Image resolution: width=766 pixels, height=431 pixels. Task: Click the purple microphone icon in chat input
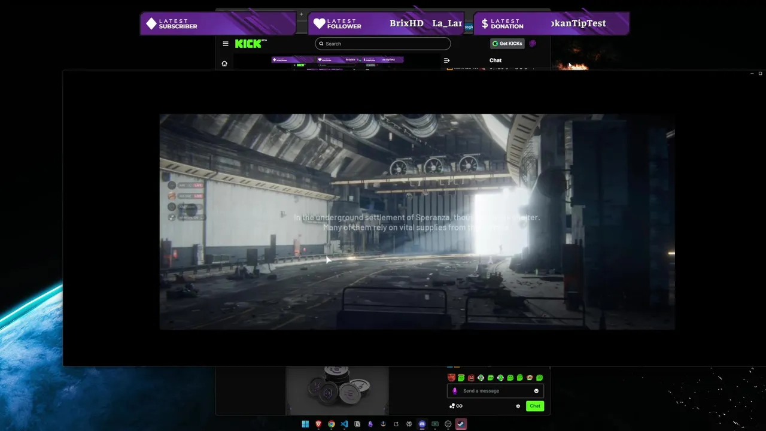455,391
